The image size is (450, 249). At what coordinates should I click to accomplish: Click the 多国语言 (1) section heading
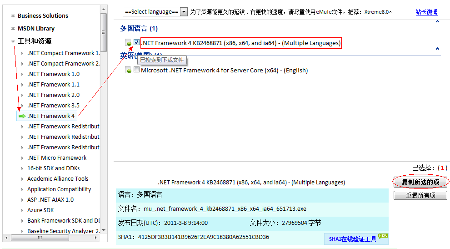click(x=139, y=28)
